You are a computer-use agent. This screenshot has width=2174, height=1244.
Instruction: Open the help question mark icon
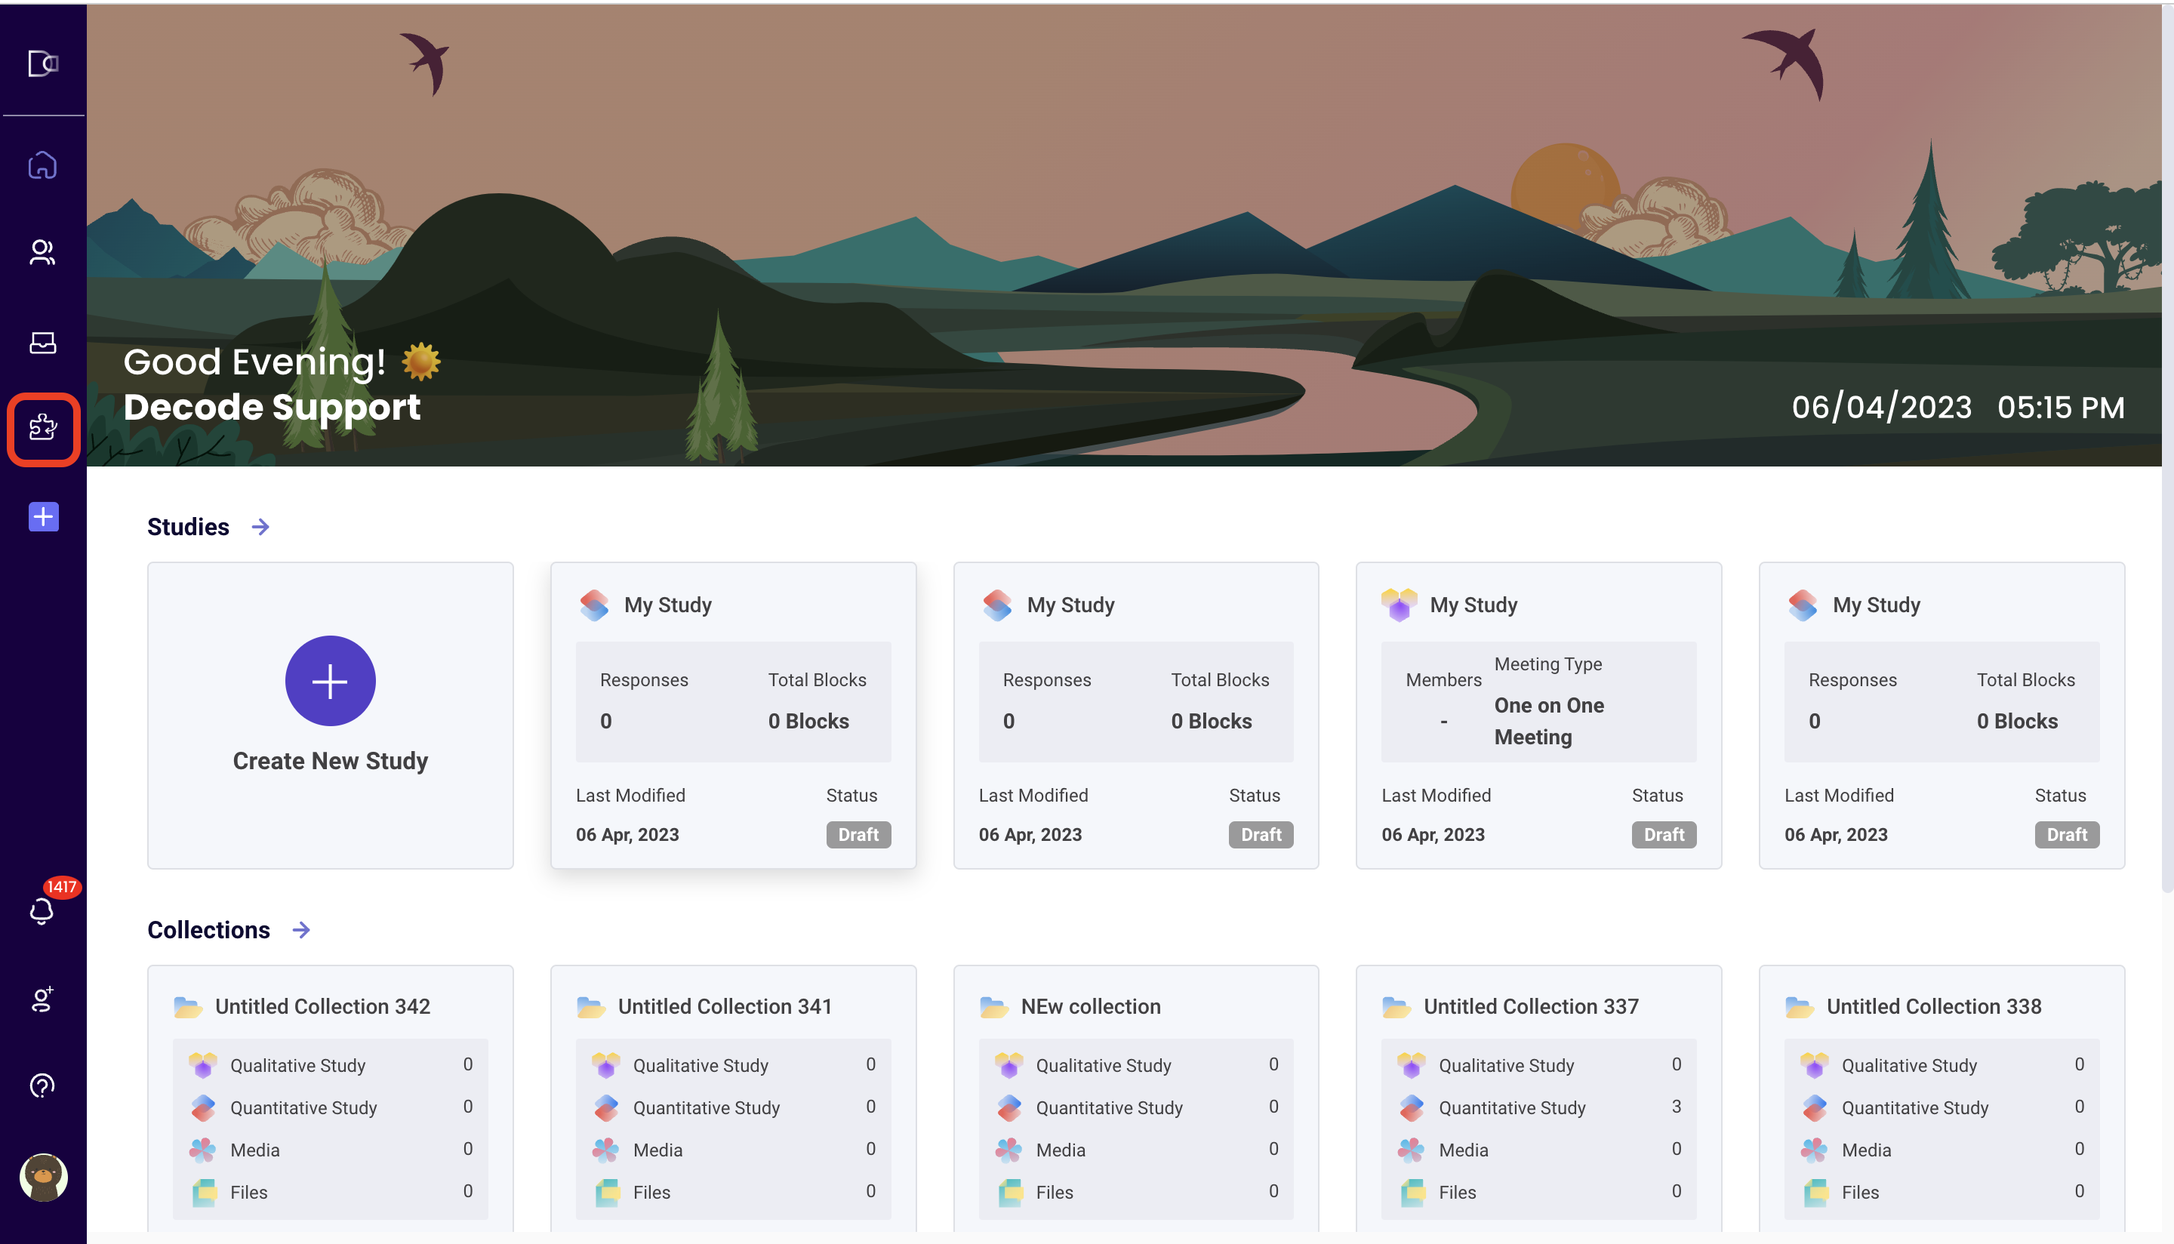coord(43,1085)
